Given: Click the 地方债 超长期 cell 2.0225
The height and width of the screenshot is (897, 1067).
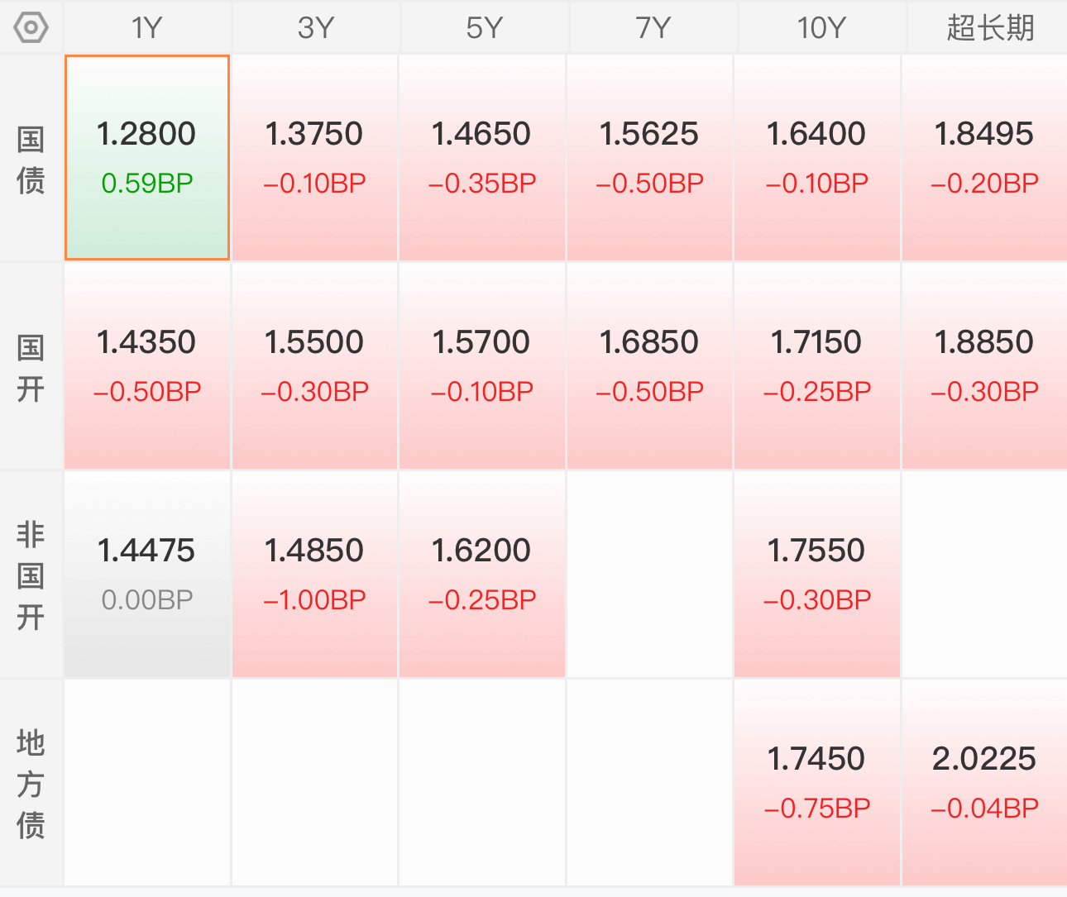Looking at the screenshot, I should click(984, 783).
